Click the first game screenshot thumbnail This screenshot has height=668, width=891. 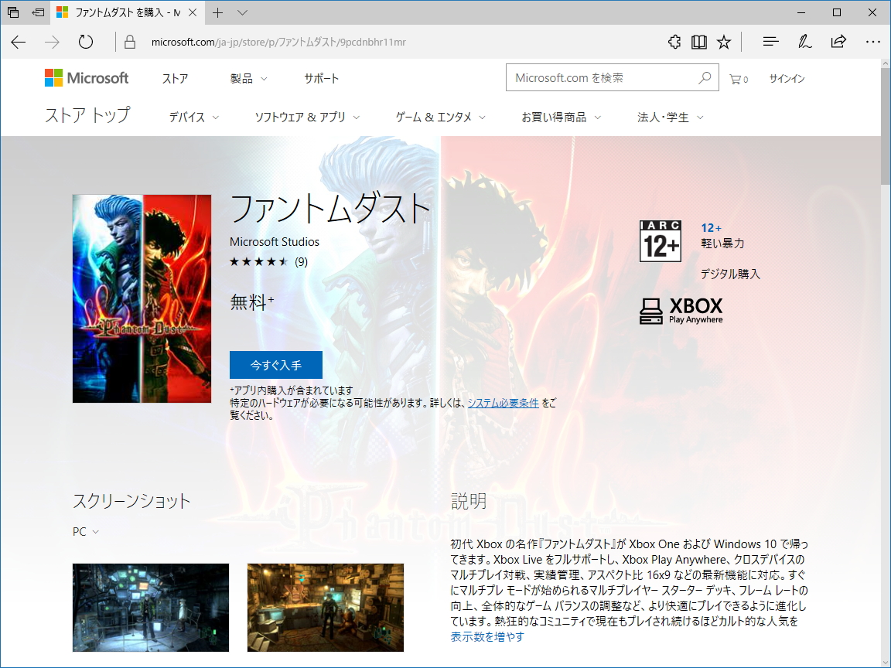pos(150,608)
